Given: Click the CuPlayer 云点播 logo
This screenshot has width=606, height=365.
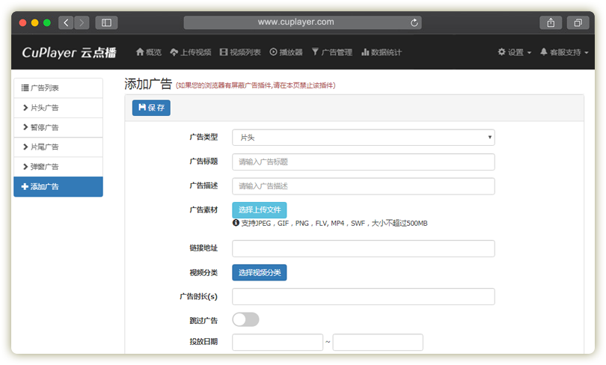Looking at the screenshot, I should (x=70, y=52).
